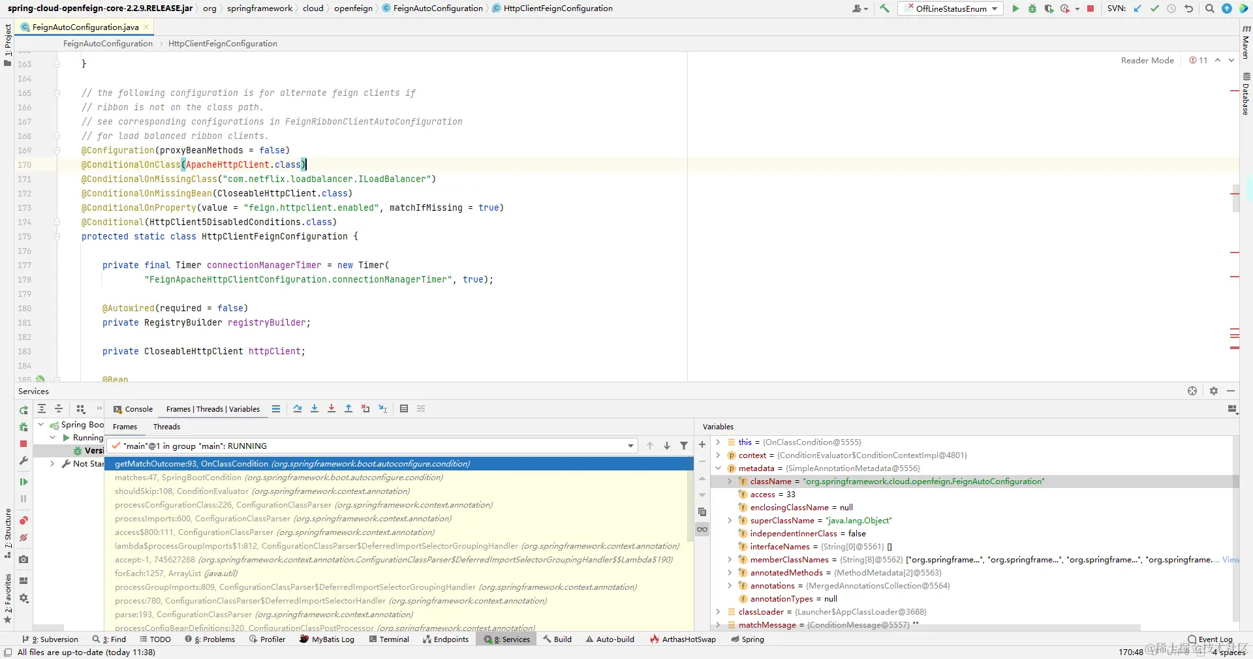Open the MyBatis Log tab
Image resolution: width=1253 pixels, height=659 pixels.
click(327, 639)
